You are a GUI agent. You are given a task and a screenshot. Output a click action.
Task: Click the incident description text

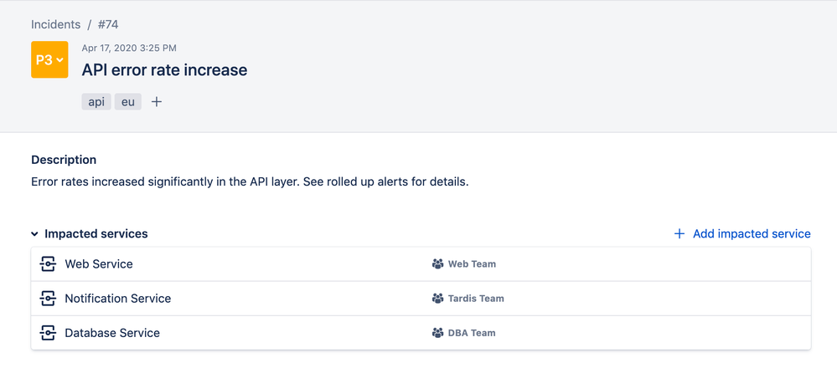pyautogui.click(x=250, y=181)
